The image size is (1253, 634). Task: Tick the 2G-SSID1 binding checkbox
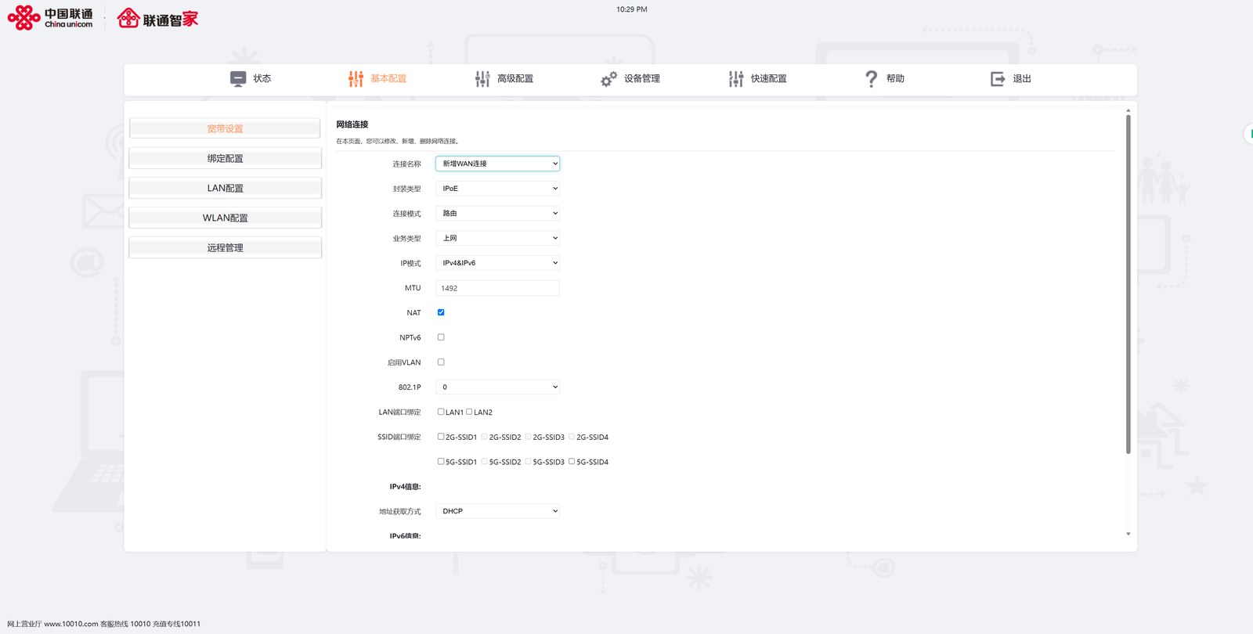pyautogui.click(x=441, y=437)
